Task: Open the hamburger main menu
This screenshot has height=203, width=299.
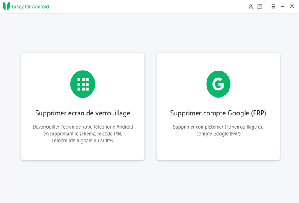Action: [x=273, y=7]
